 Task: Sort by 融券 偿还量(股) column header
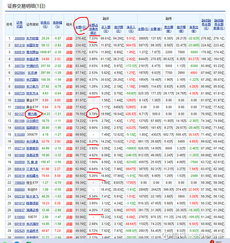(181, 29)
